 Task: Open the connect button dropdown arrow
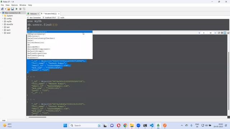point(5,9)
